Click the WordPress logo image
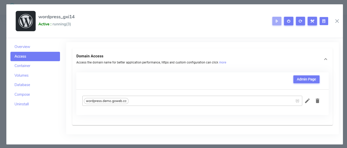Image resolution: width=347 pixels, height=148 pixels. coord(26,21)
